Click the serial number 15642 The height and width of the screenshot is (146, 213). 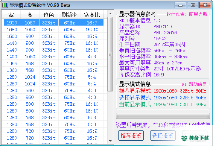[x=160, y=39]
